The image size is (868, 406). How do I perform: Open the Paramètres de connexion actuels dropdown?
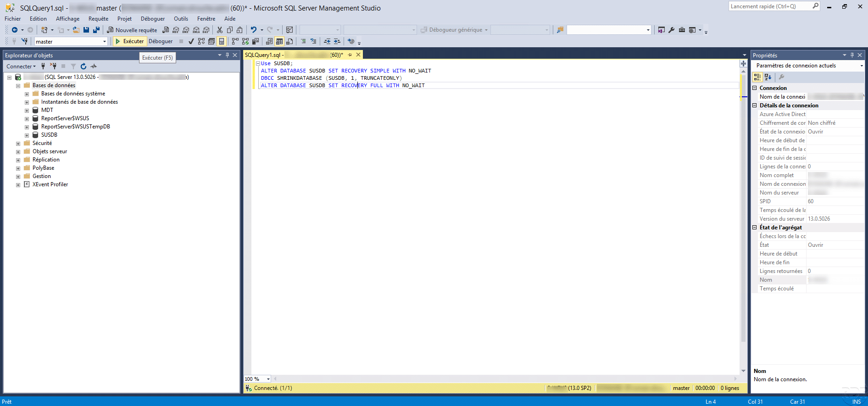tap(861, 66)
